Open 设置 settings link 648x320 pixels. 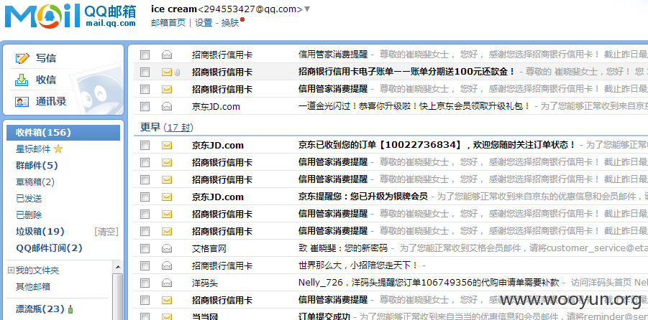click(204, 23)
